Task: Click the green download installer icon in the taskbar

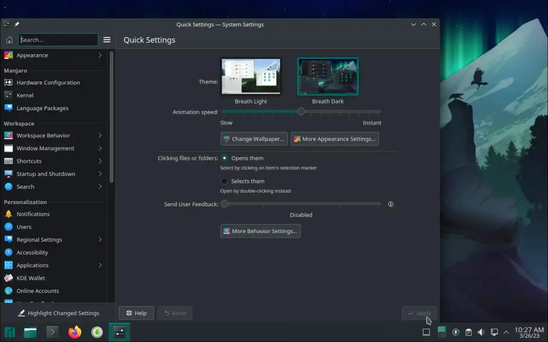Action: pos(97,332)
